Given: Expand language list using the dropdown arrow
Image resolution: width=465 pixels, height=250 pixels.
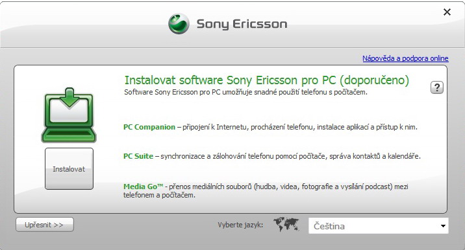Looking at the screenshot, I should coord(443,226).
